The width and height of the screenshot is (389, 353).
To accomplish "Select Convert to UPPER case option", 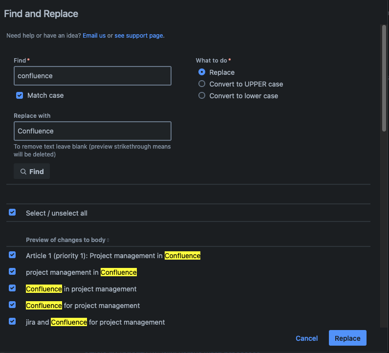I will coord(202,84).
